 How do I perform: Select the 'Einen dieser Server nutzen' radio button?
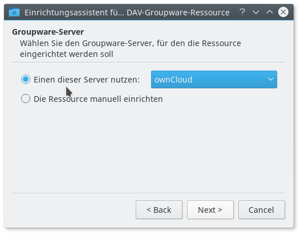pos(26,79)
